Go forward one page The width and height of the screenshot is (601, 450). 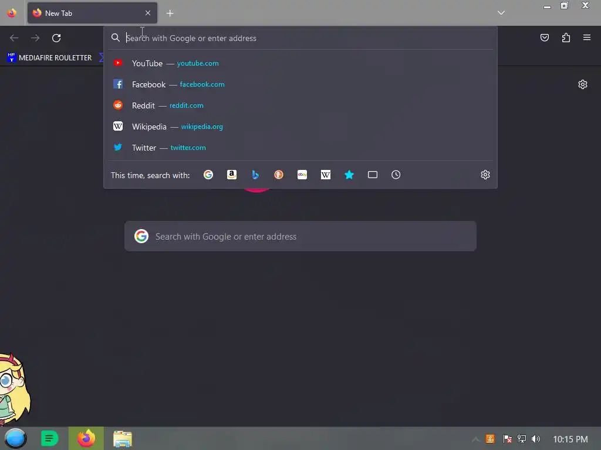(x=35, y=38)
